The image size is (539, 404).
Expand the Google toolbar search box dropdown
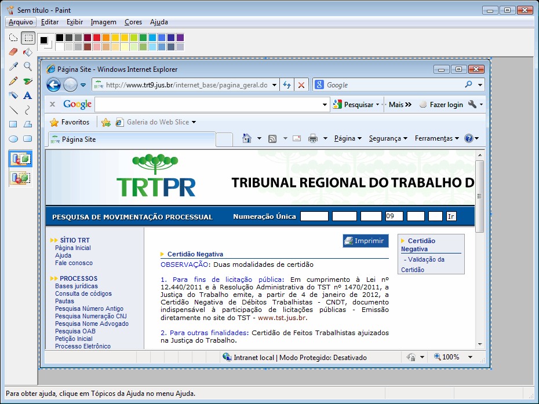coord(325,105)
